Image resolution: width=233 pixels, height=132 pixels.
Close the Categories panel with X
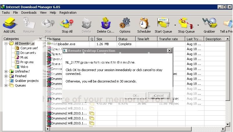click(x=40, y=39)
